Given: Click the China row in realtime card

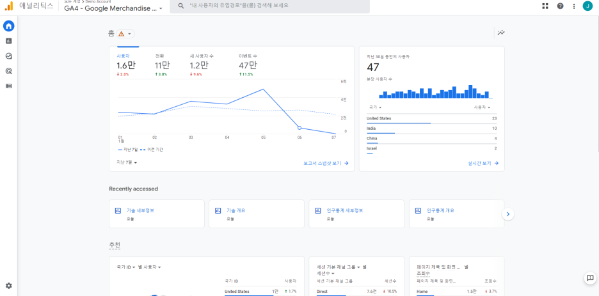Looking at the screenshot, I should pos(432,139).
